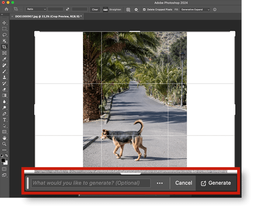Switch to the DO01000907.jpg document tab
This screenshot has height=208, width=253.
click(48, 16)
